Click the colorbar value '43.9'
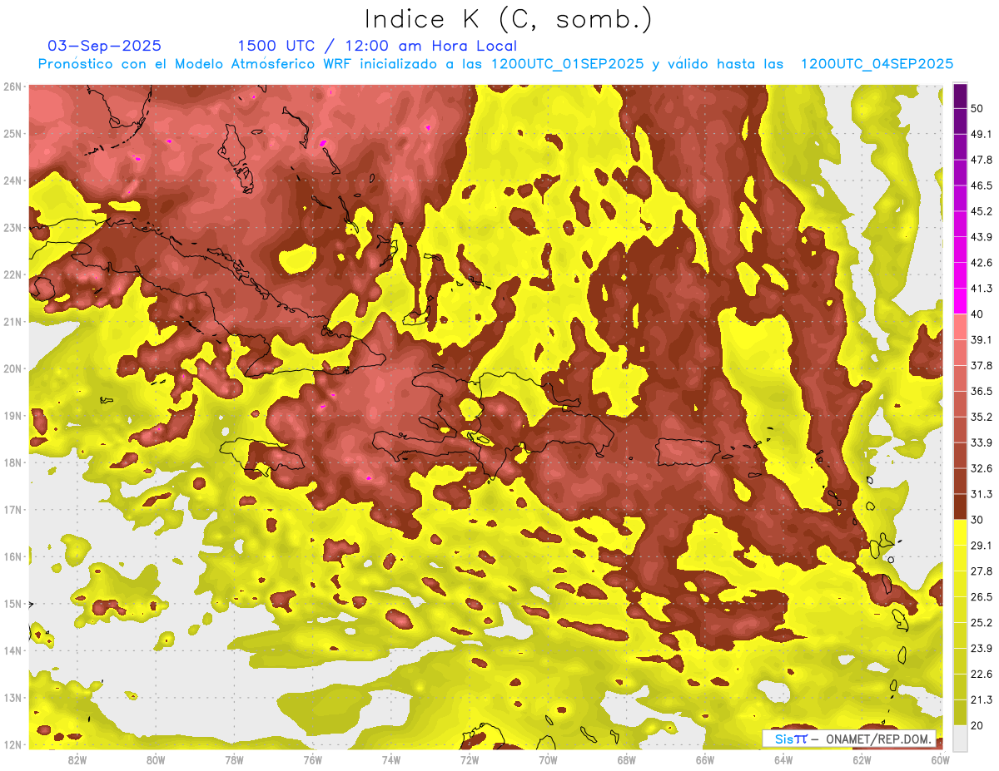Image resolution: width=999 pixels, height=771 pixels. [981, 237]
